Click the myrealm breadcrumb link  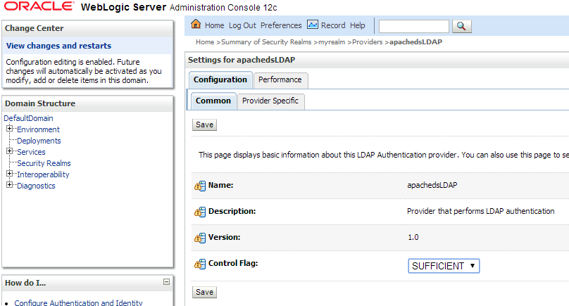(x=332, y=42)
